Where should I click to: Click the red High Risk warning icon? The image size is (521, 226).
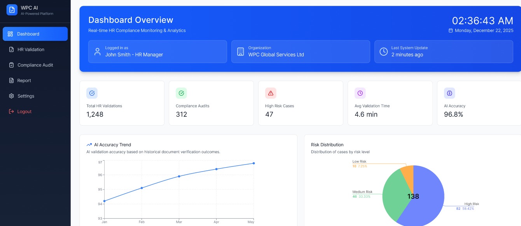pyautogui.click(x=271, y=93)
